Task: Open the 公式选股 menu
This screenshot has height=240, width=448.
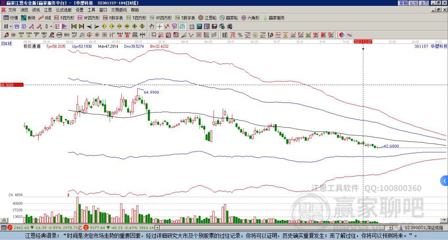Action: click(x=64, y=10)
